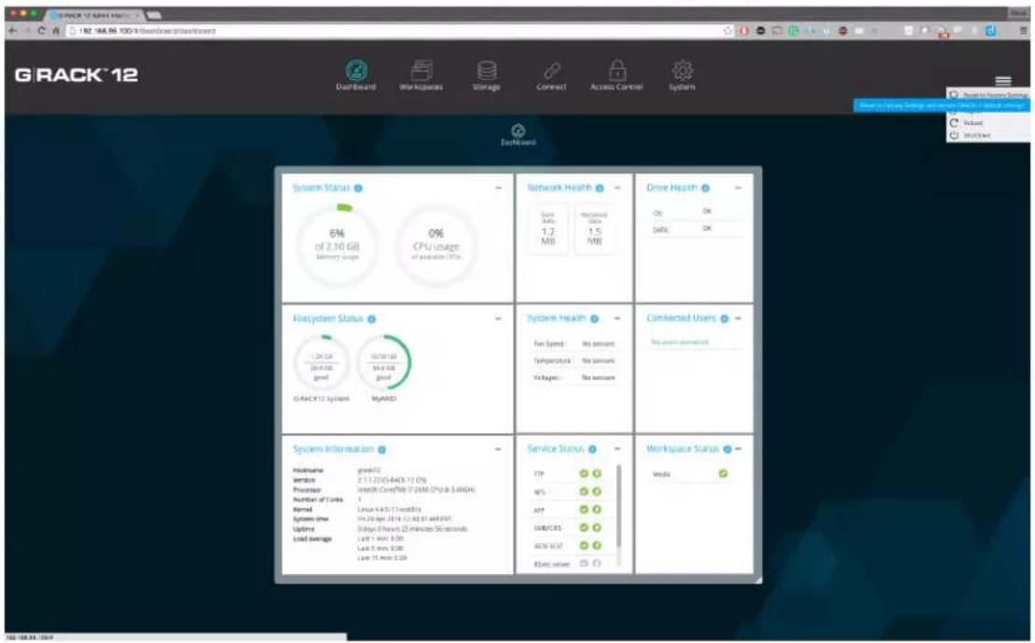Click the Shutdown power icon in the menu

[953, 135]
